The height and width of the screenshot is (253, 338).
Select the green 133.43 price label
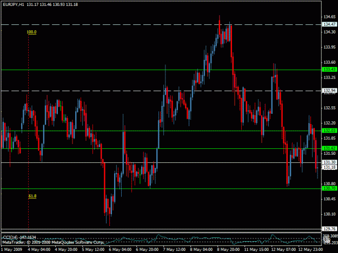coord(329,70)
